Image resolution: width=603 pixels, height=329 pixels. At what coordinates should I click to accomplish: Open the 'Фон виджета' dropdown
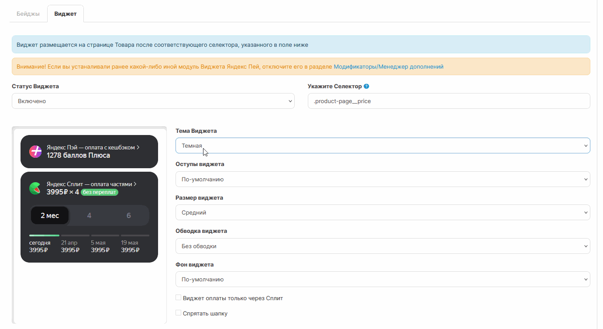382,280
